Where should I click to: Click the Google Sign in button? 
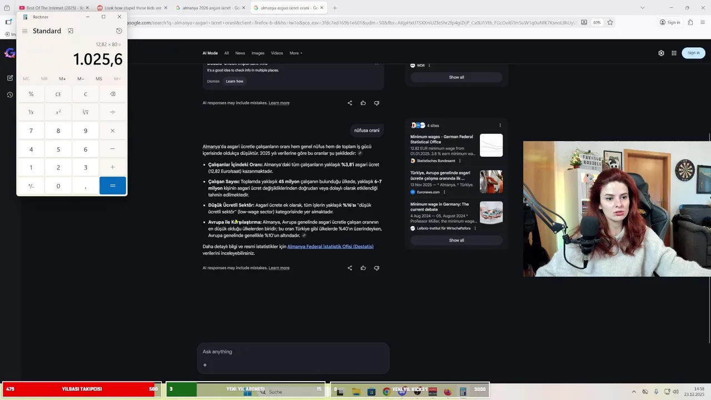(x=693, y=53)
